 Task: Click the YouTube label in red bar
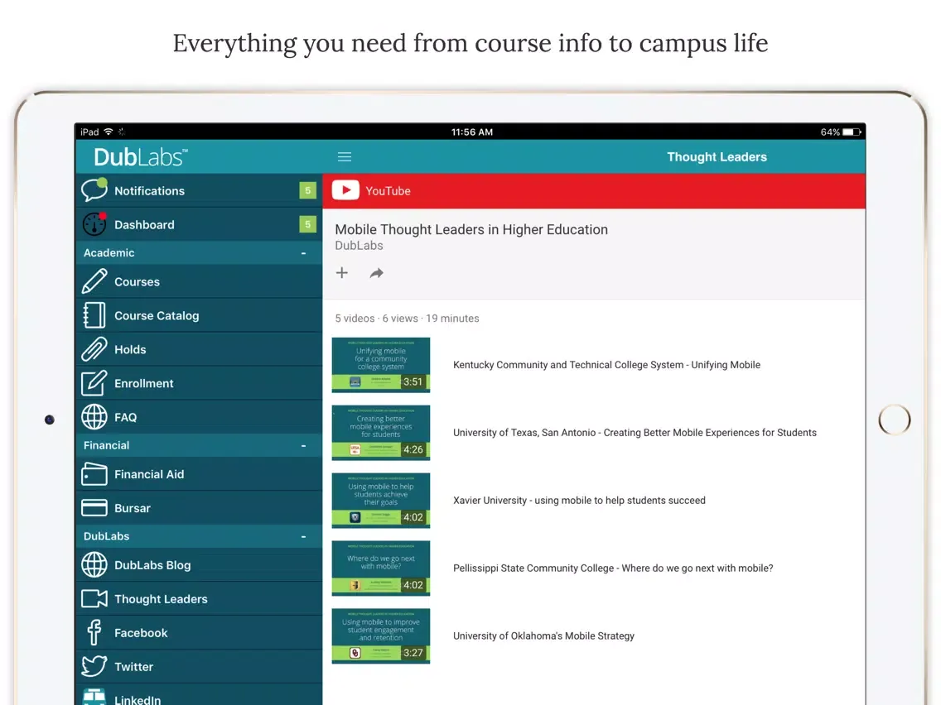(388, 190)
